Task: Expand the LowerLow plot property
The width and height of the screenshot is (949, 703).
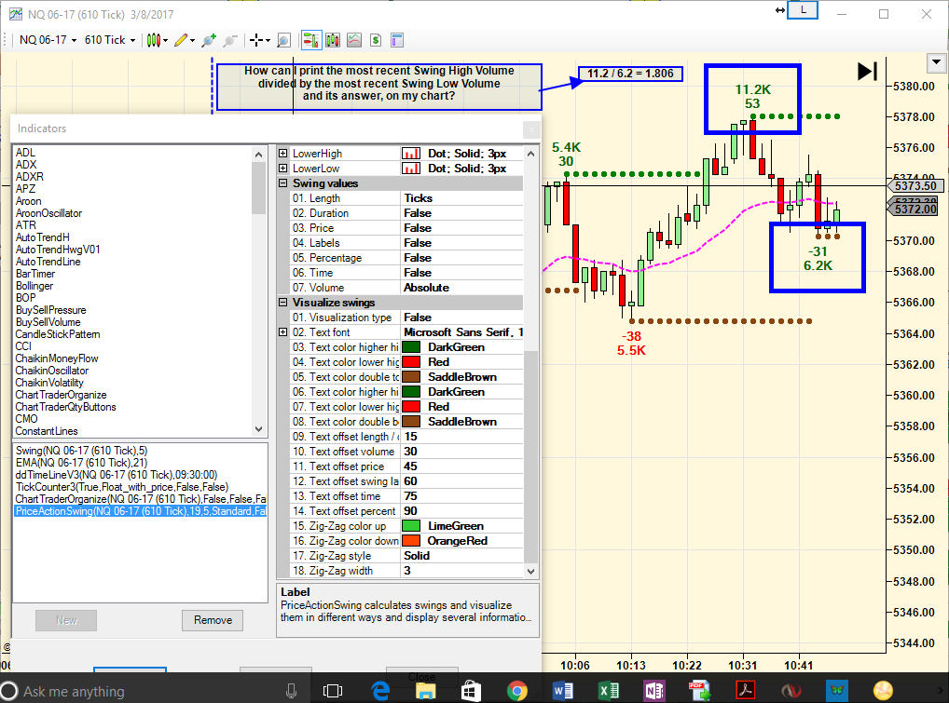Action: point(282,169)
